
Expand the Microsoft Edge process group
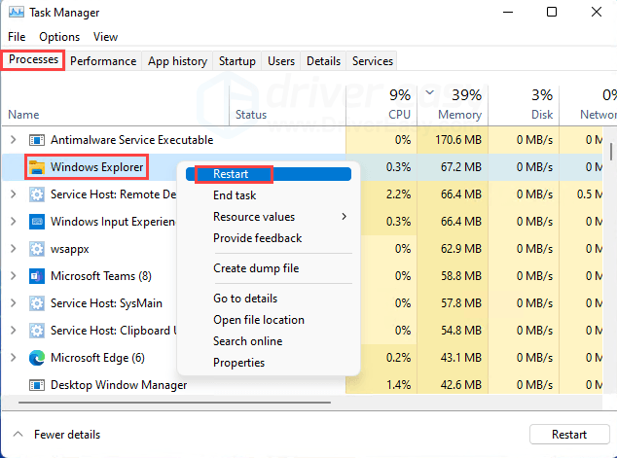tap(13, 358)
